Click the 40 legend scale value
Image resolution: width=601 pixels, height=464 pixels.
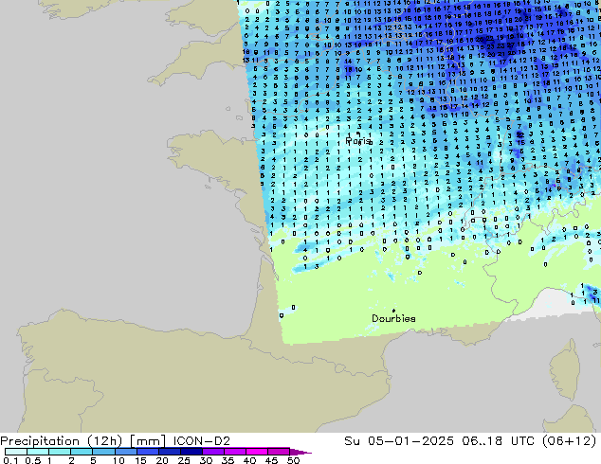coord(249,460)
